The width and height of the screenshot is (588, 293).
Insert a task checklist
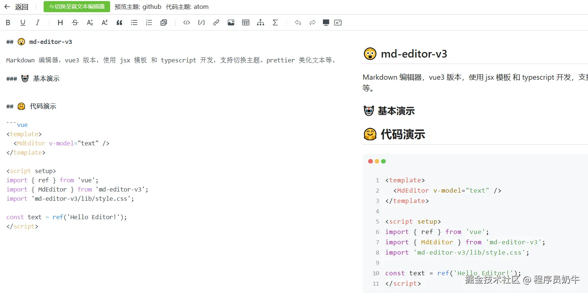(x=164, y=23)
